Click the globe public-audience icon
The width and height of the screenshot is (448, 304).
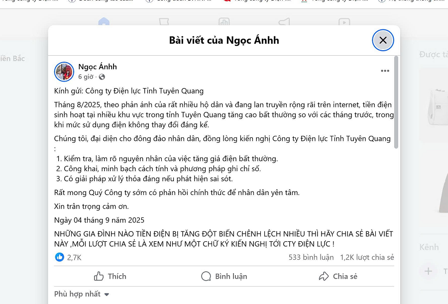click(102, 77)
